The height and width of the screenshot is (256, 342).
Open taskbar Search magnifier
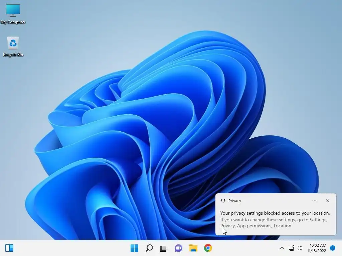[149, 248]
